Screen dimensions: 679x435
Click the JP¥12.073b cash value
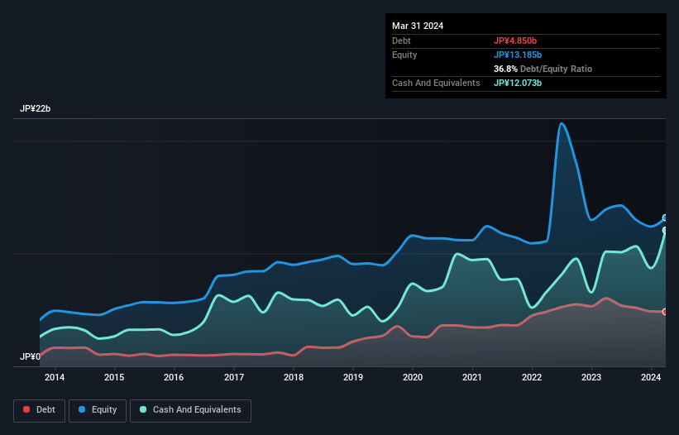518,83
